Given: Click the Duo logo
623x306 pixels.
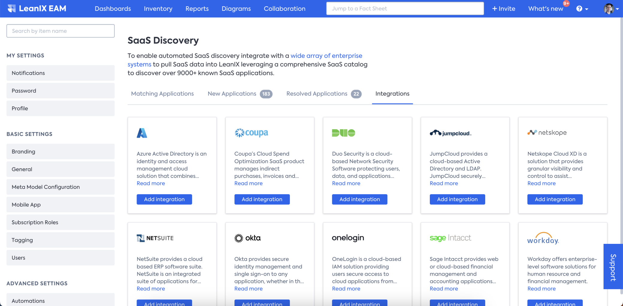Looking at the screenshot, I should coord(344,133).
